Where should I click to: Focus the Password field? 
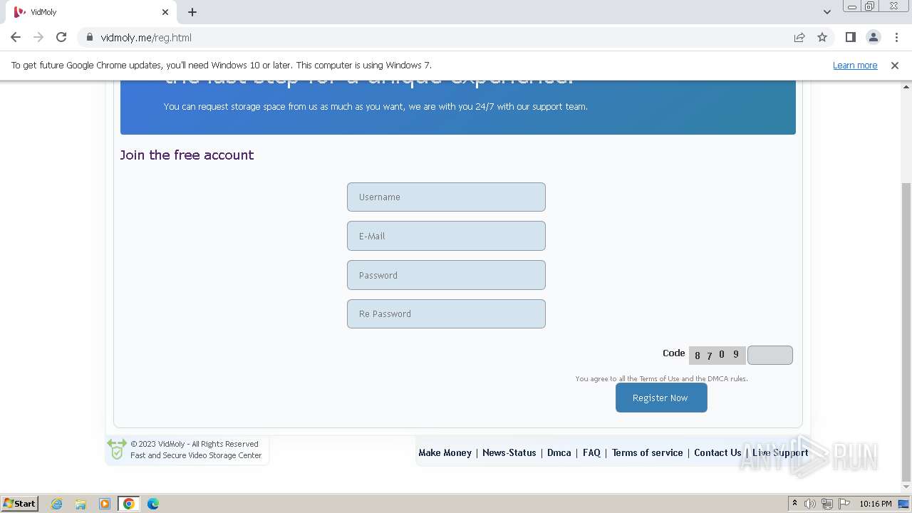[446, 275]
